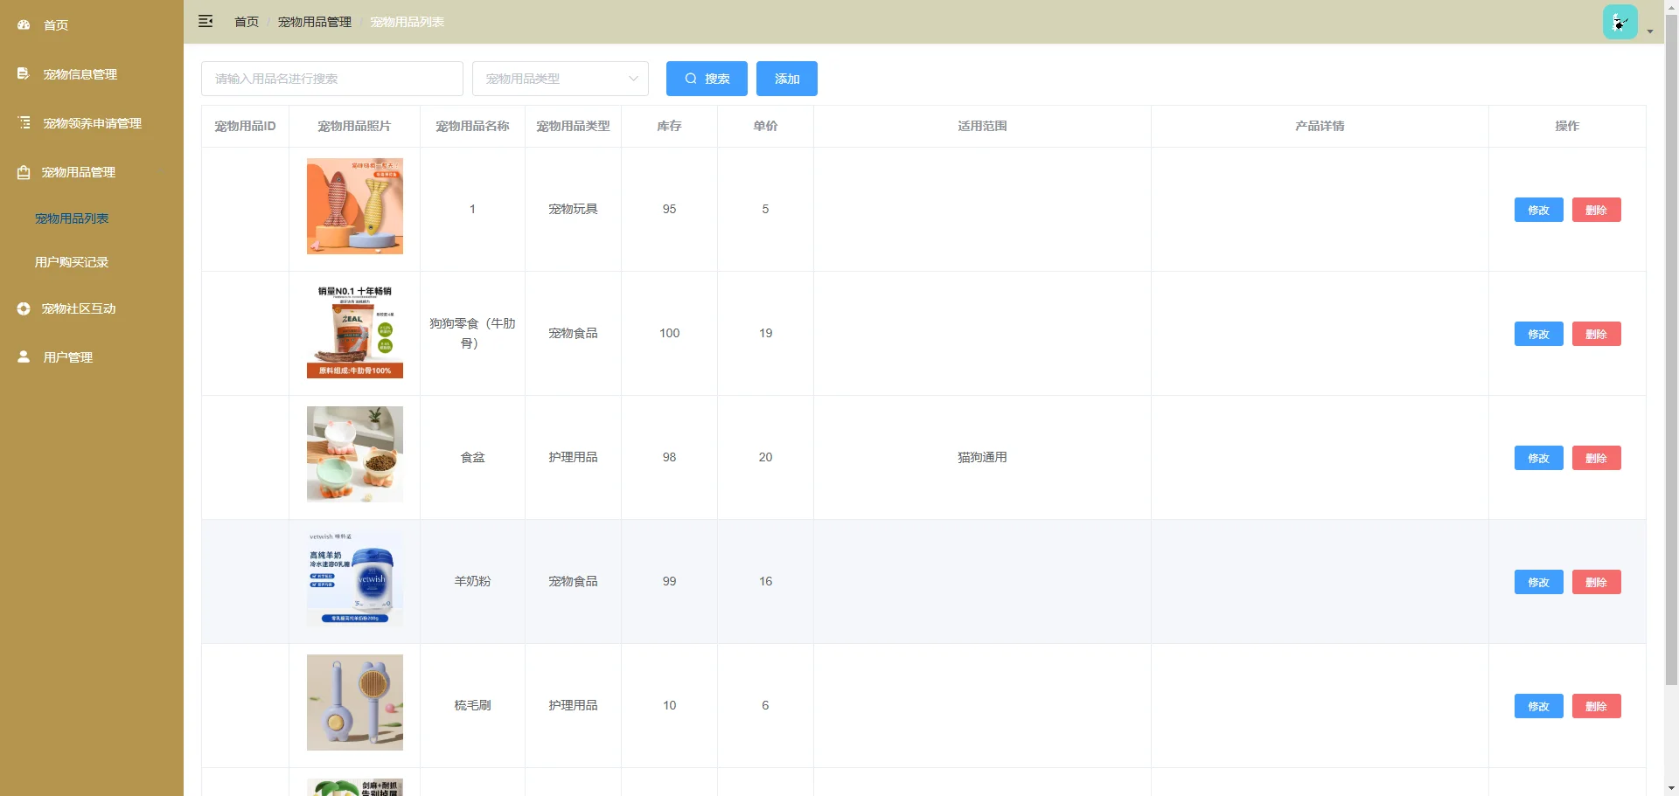Click the 搜索 search button
The width and height of the screenshot is (1679, 796).
click(x=707, y=79)
